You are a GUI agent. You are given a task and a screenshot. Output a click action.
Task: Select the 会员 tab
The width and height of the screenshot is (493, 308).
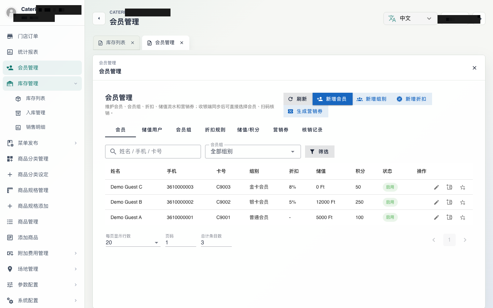click(121, 130)
